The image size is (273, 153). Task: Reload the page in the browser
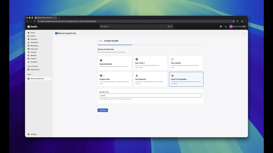tap(34, 21)
